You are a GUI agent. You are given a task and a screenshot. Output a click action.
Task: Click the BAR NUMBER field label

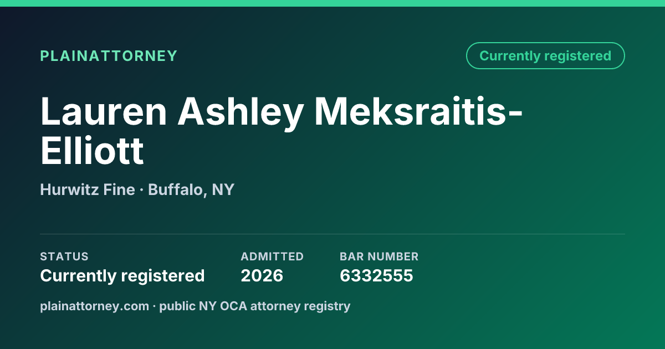click(x=379, y=256)
